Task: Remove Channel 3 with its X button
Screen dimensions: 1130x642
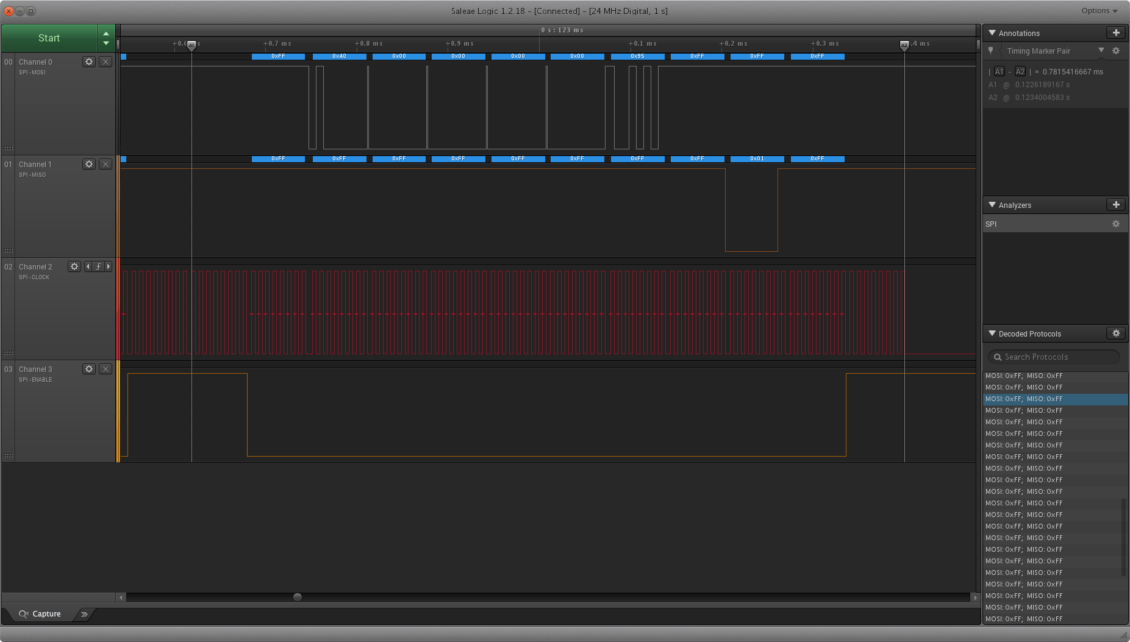Action: (105, 369)
